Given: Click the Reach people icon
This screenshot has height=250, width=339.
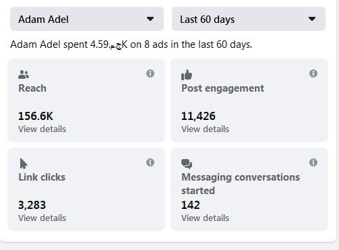Looking at the screenshot, I should coord(24,74).
